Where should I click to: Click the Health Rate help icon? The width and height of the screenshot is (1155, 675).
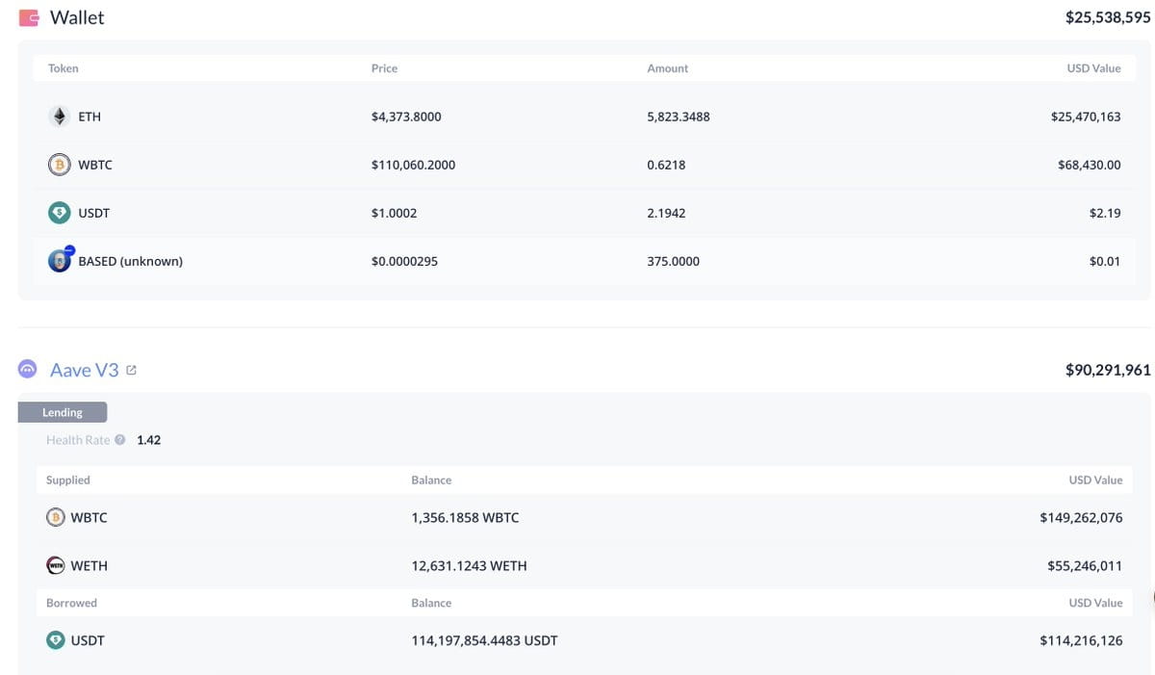120,440
